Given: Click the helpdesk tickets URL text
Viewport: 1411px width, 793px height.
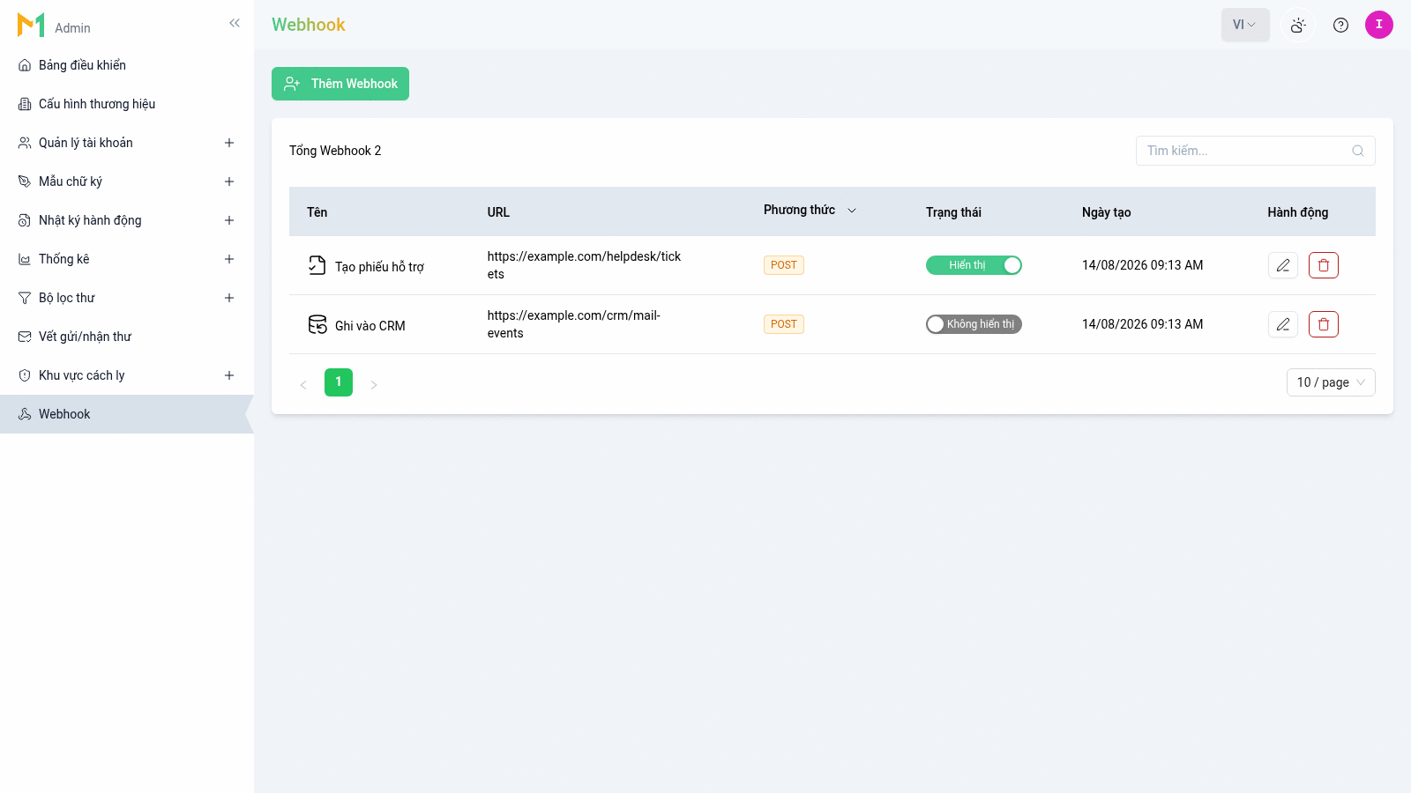Looking at the screenshot, I should tap(584, 265).
